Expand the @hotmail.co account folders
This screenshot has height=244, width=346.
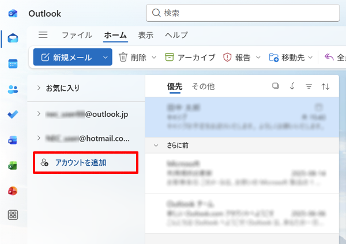(39, 138)
